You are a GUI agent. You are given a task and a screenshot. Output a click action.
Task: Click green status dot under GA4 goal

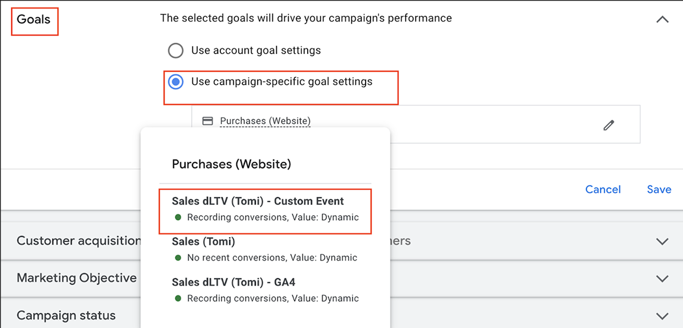click(x=178, y=299)
